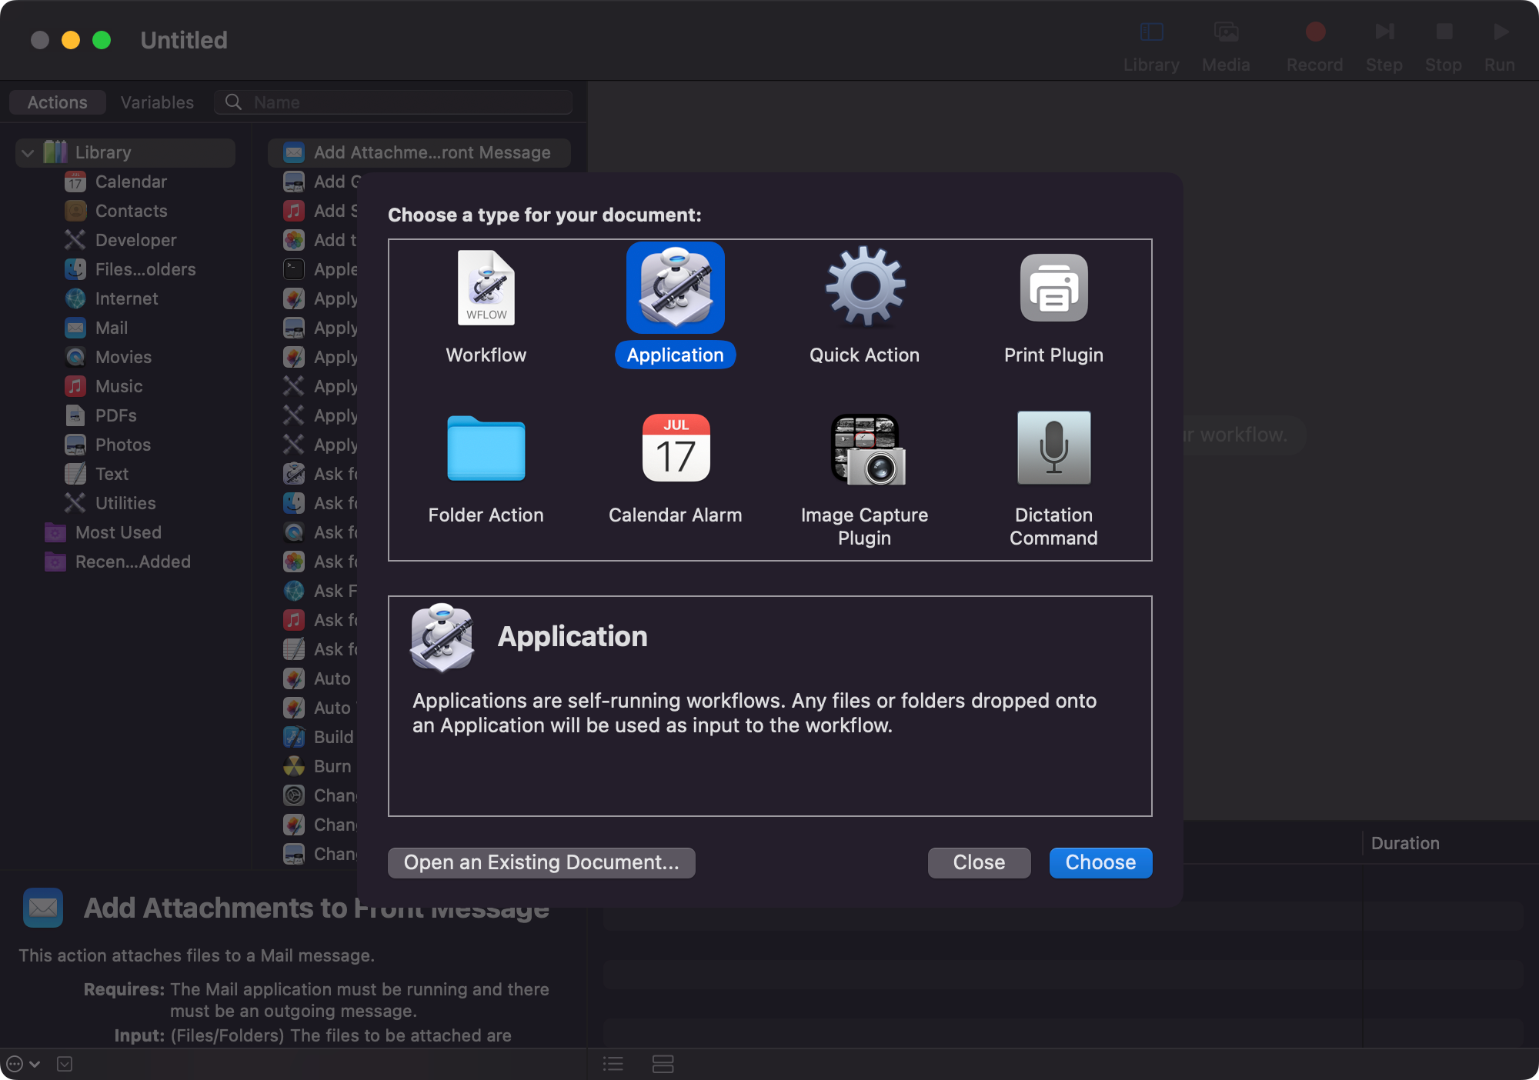This screenshot has height=1080, width=1539.
Task: Switch to the Actions tab
Action: click(58, 102)
